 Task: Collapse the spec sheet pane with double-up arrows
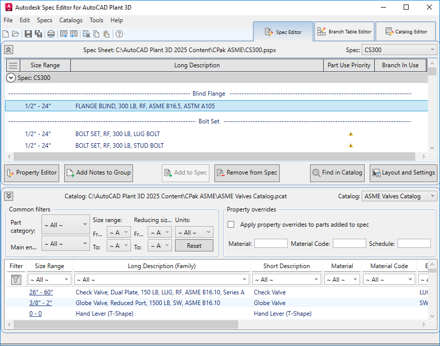pos(9,50)
